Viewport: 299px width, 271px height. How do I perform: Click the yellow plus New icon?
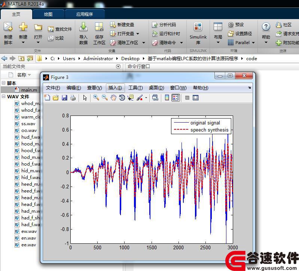tap(23, 27)
